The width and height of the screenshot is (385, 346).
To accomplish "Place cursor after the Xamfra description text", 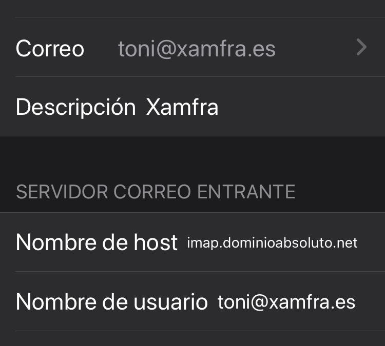I will click(220, 108).
